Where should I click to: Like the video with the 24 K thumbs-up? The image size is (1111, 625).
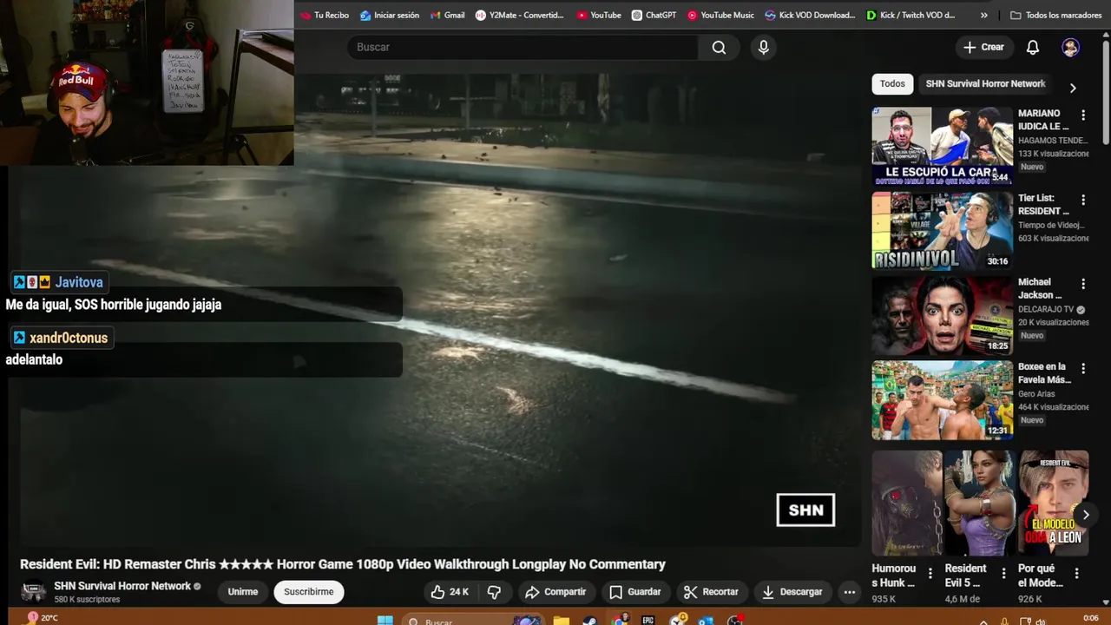click(x=450, y=592)
